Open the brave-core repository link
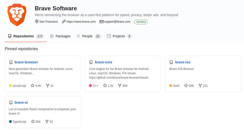244x134 pixels. coord(103,62)
